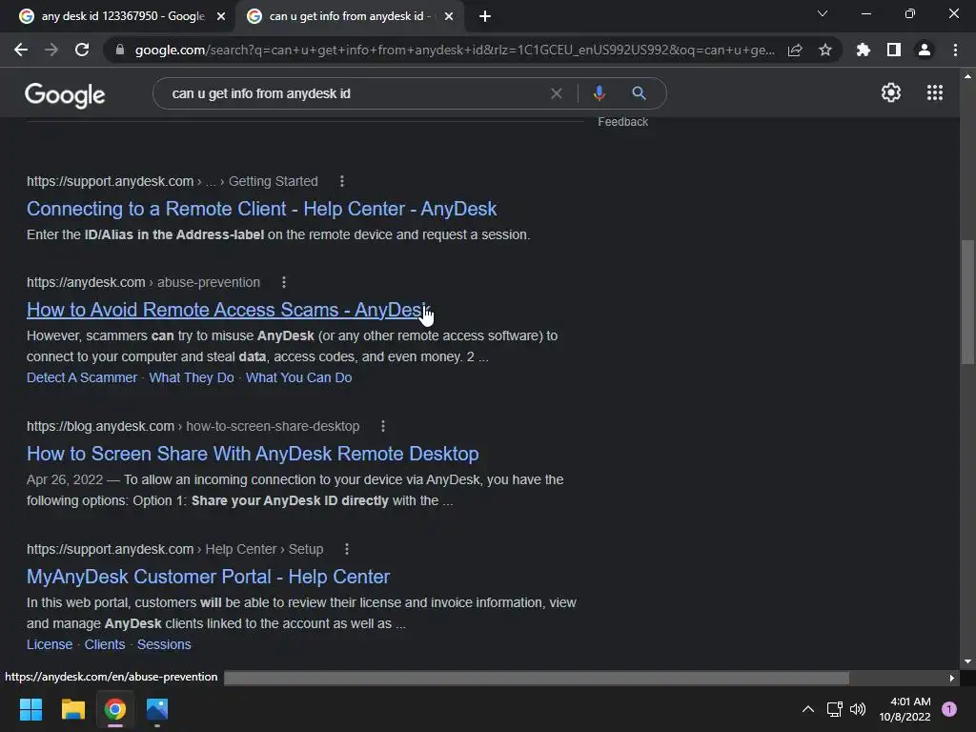Click the forward navigation arrow
976x732 pixels.
(x=51, y=50)
